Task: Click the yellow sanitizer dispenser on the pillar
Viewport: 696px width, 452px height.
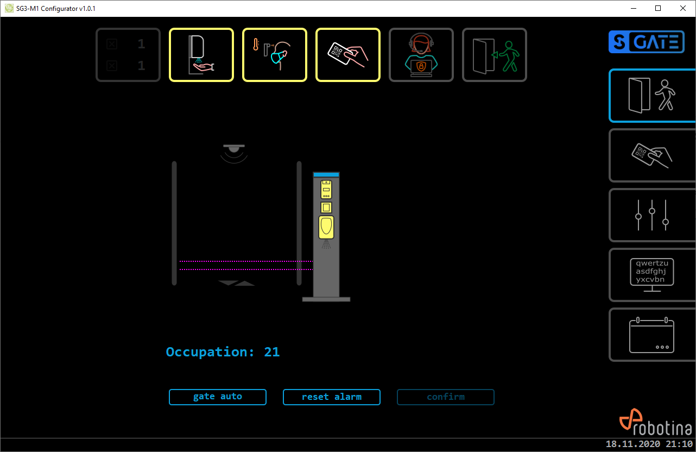Action: [326, 227]
